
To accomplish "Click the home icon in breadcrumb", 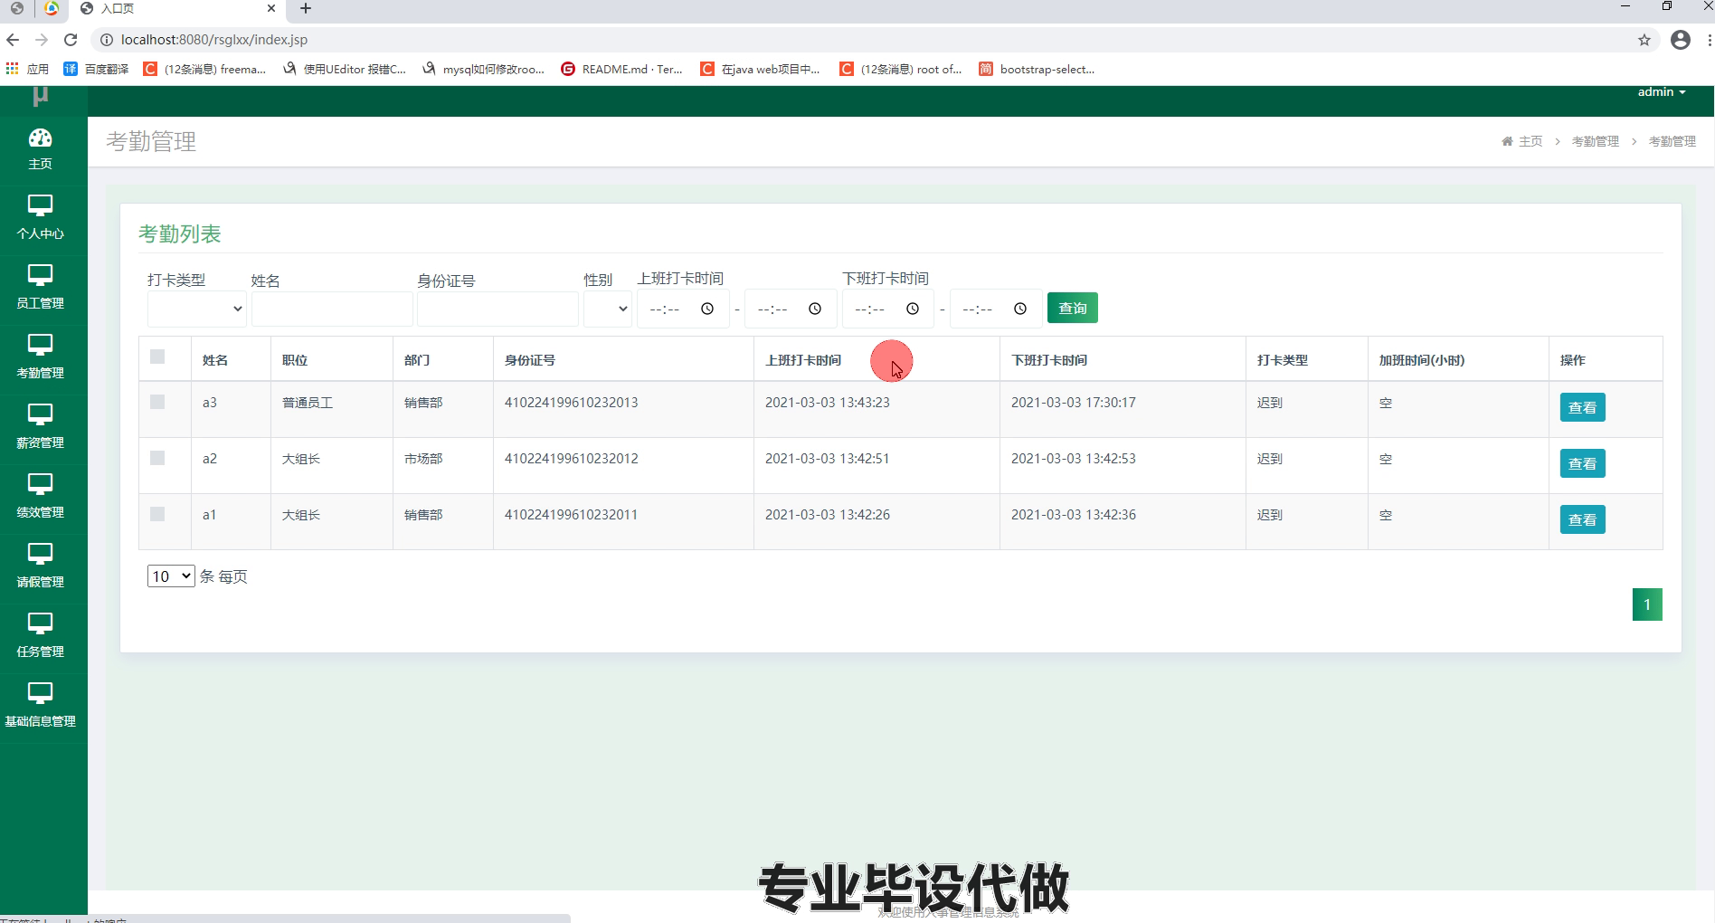I will [1507, 141].
